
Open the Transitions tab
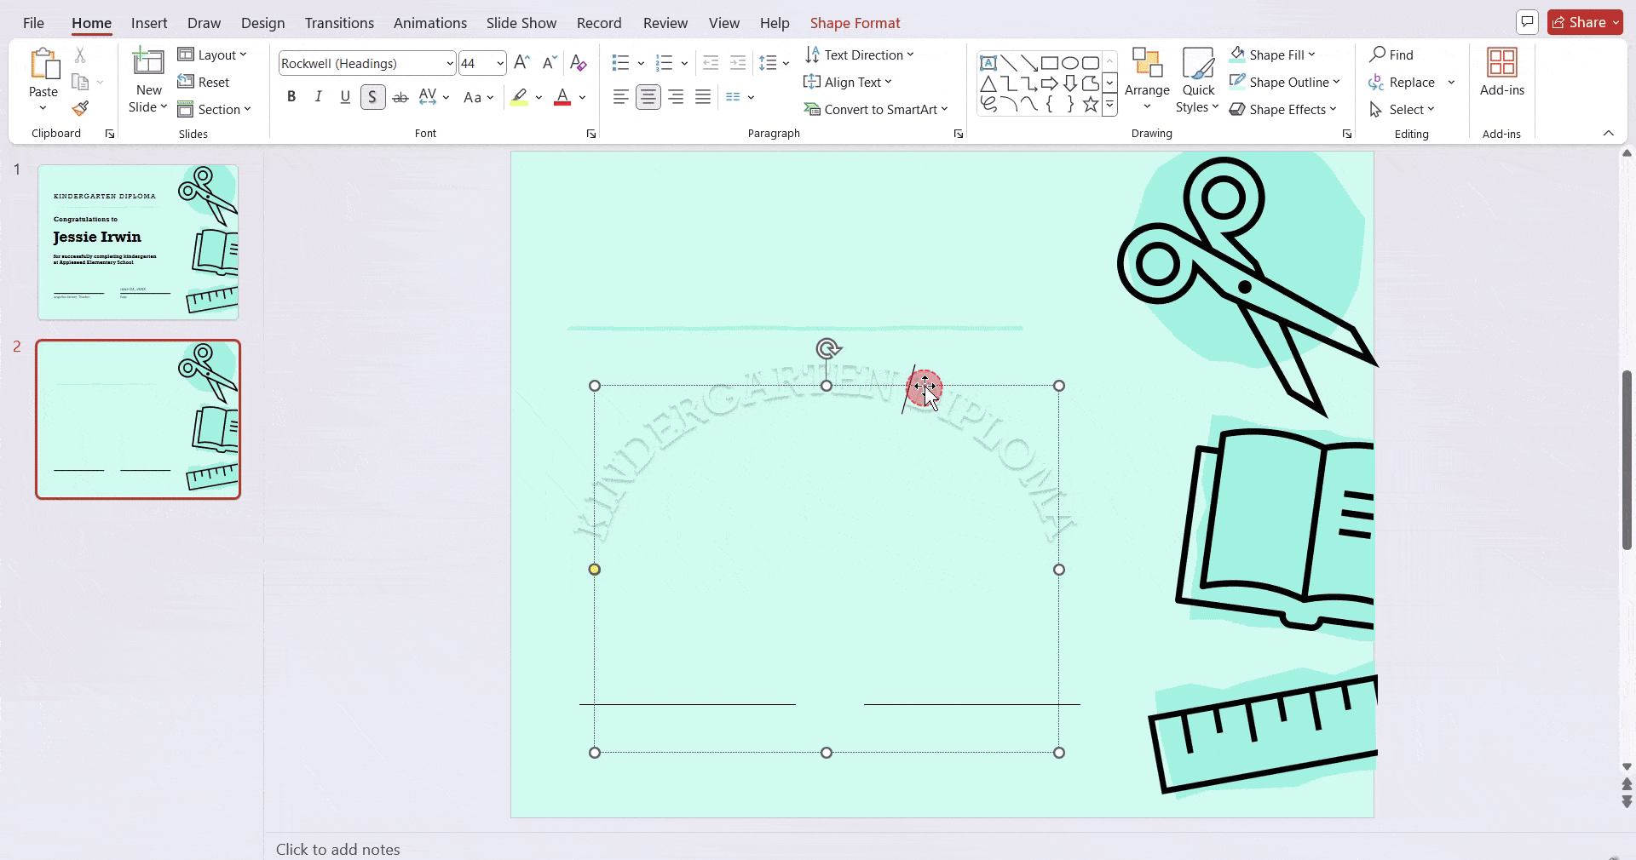point(339,23)
